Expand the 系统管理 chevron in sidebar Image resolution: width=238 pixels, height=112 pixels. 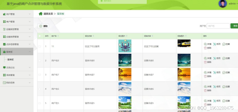coord(30,75)
